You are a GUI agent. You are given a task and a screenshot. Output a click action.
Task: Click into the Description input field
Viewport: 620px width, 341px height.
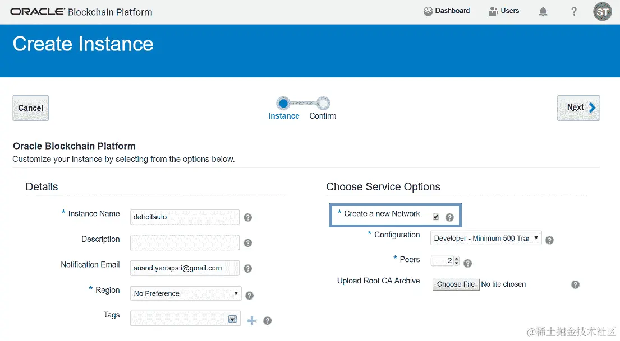pyautogui.click(x=185, y=242)
